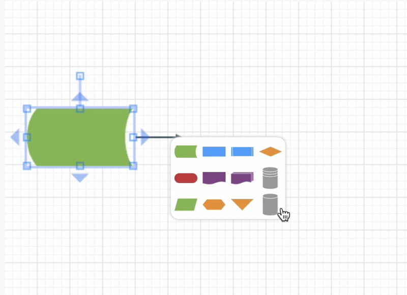Select the purple multi-document shape
This screenshot has width=407, height=295.
point(242,176)
